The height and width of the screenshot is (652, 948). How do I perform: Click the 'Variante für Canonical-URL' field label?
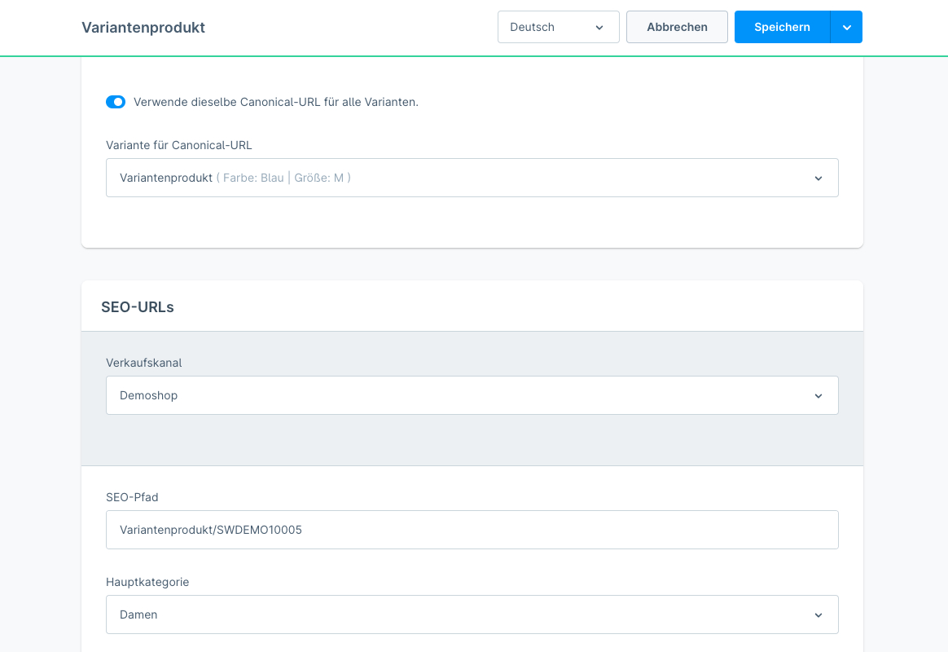(179, 145)
